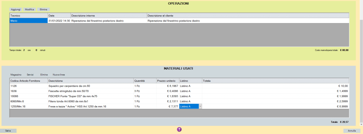Viewport: 363px width, 134px height.
Task: Cancel with the Annulla button
Action: (352, 131)
